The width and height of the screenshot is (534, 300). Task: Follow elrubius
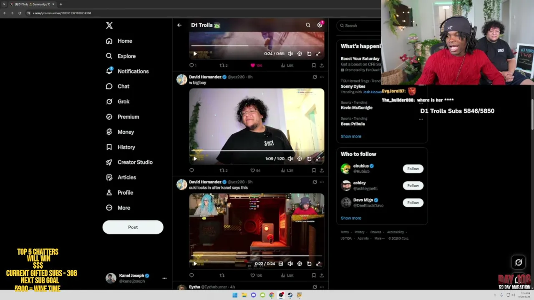point(413,169)
